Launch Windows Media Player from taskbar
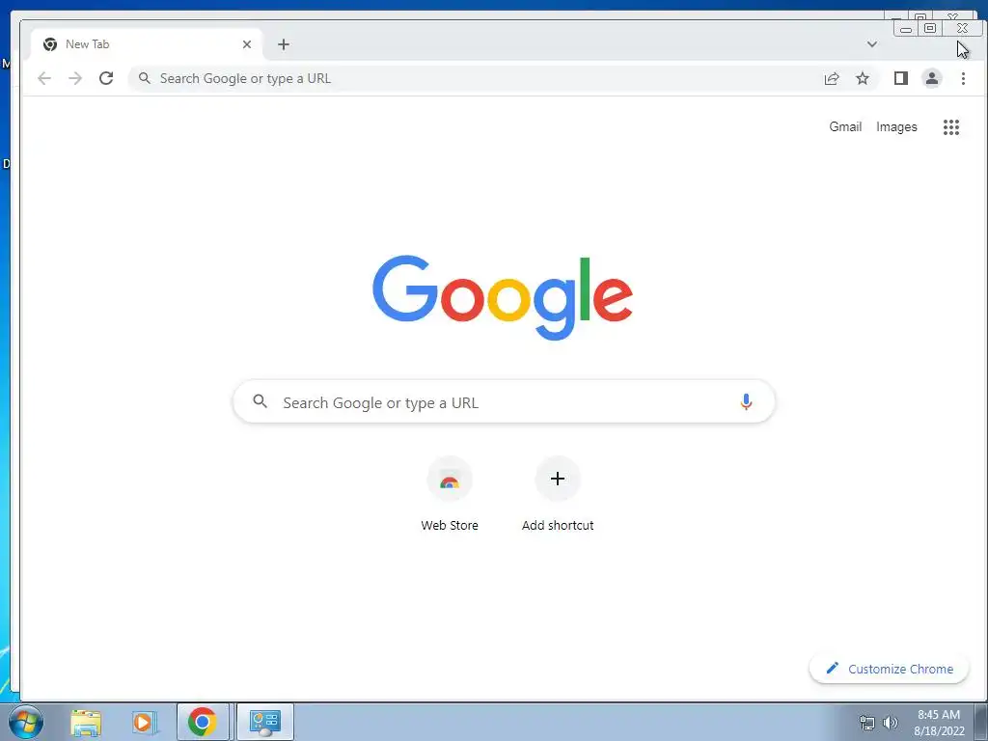Viewport: 988px width, 741px height. [143, 722]
